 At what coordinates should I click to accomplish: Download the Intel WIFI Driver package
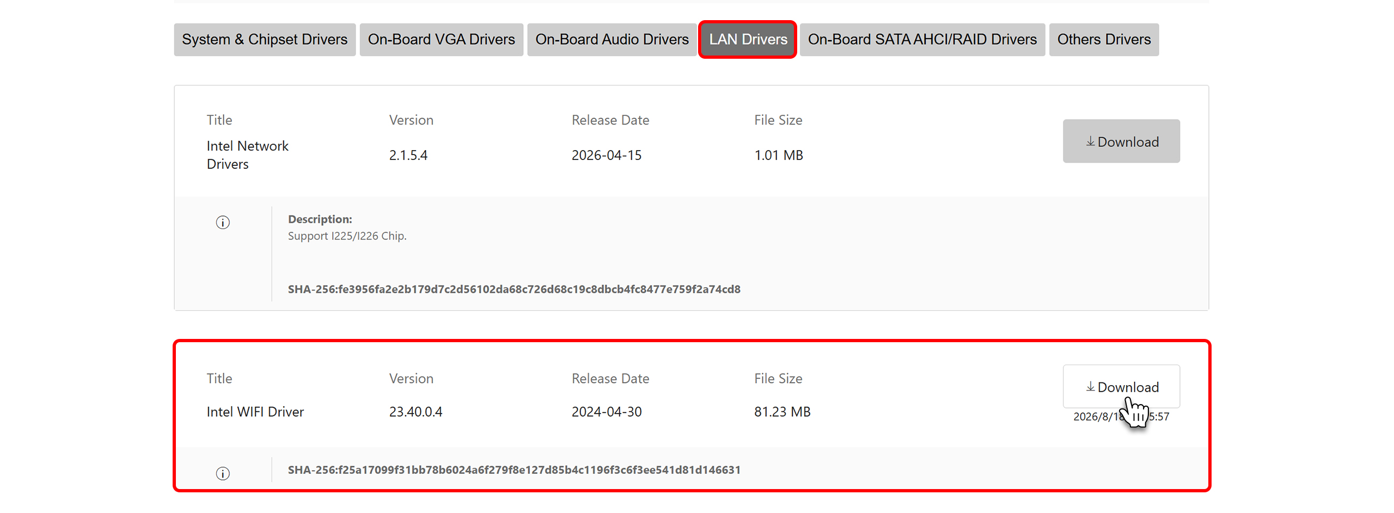pos(1121,387)
